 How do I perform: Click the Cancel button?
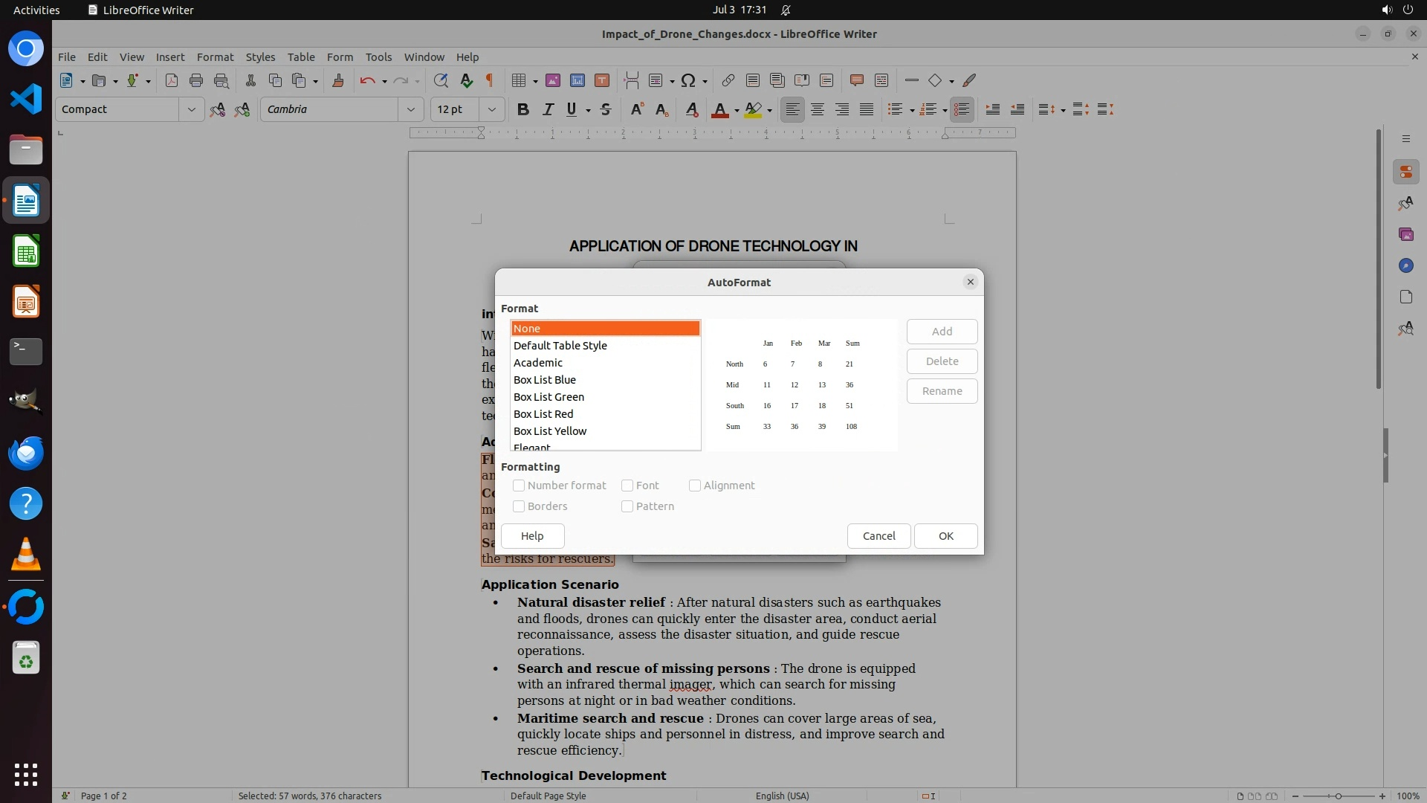pos(878,536)
